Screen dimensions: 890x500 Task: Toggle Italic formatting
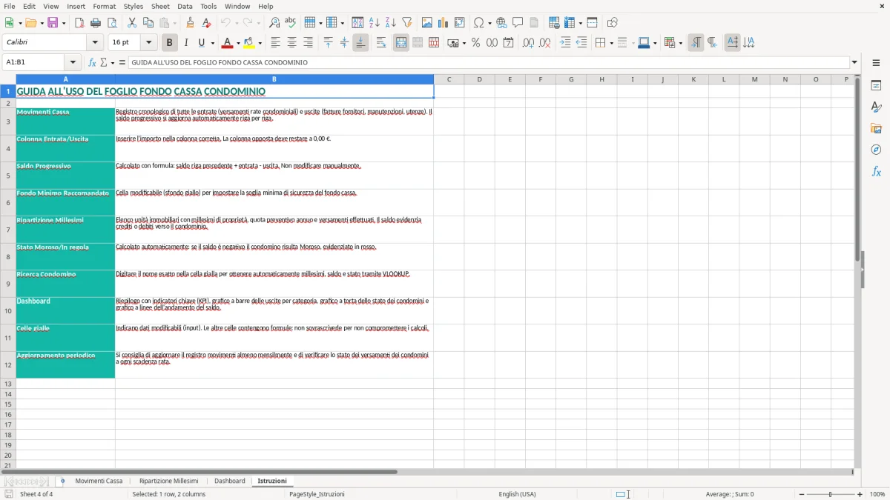coord(186,43)
